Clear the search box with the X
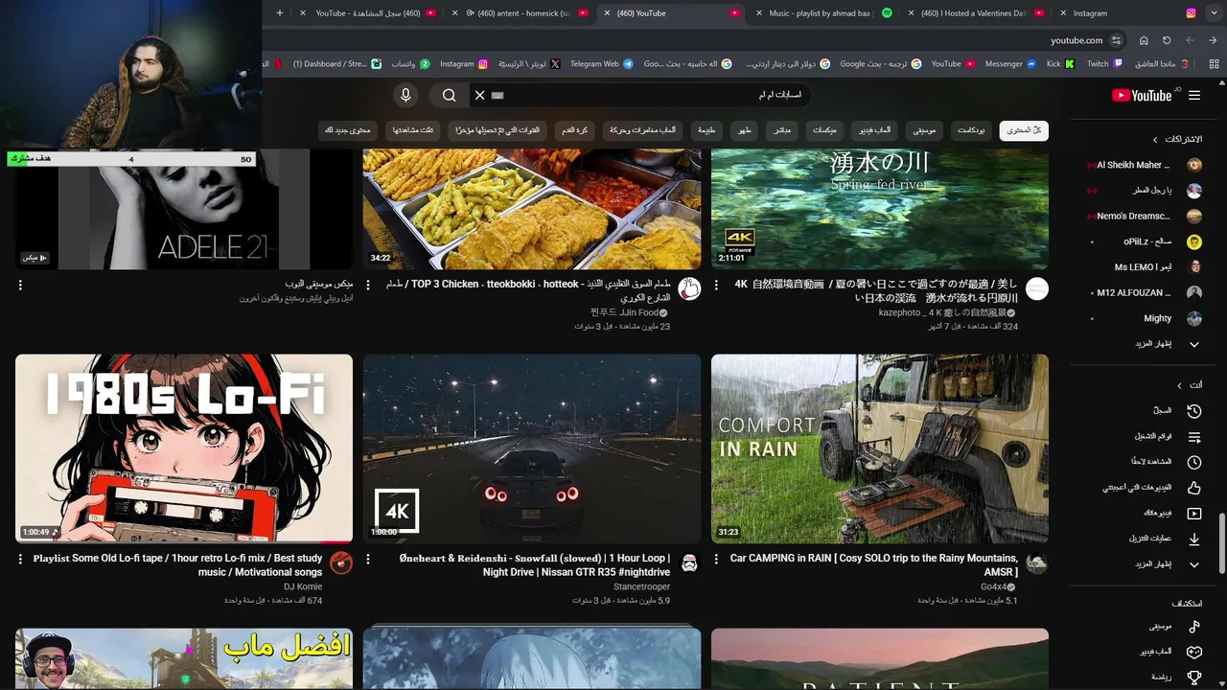The width and height of the screenshot is (1227, 690). click(x=480, y=95)
